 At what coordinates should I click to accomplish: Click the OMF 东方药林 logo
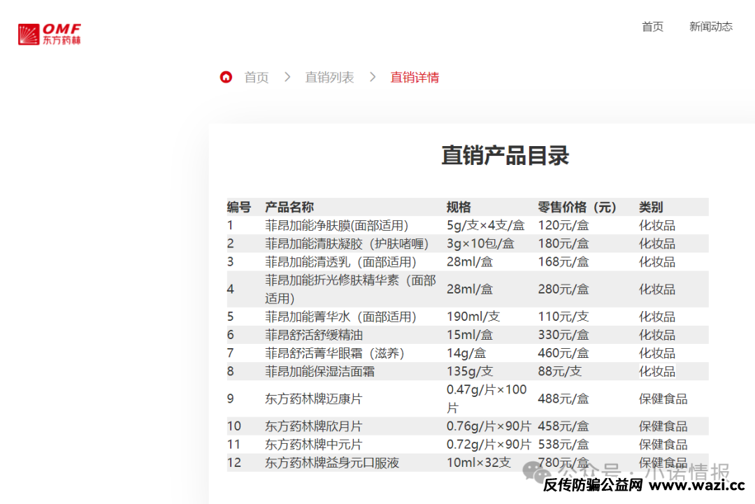(x=49, y=32)
